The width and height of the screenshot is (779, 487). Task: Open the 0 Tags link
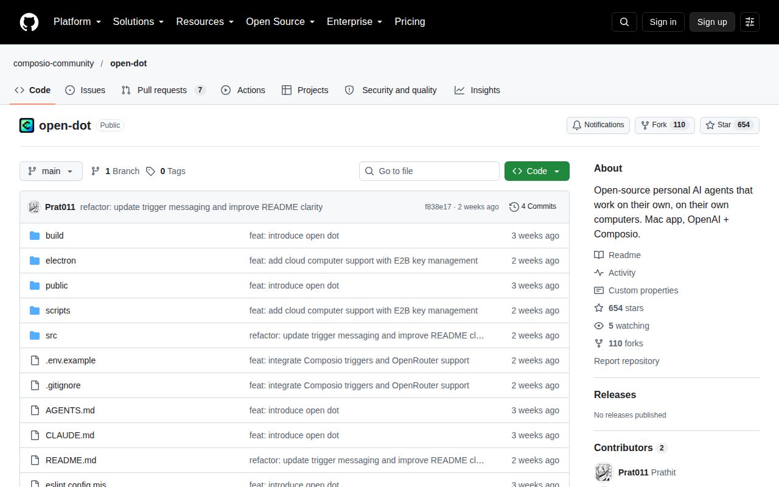click(166, 171)
